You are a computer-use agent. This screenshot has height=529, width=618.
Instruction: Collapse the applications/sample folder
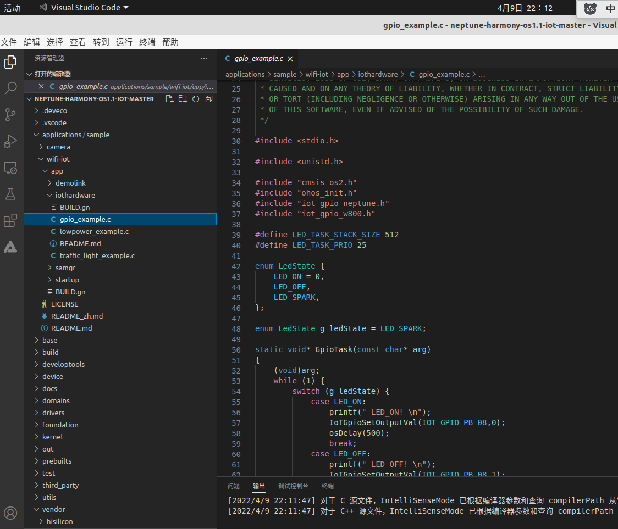click(120, 135)
